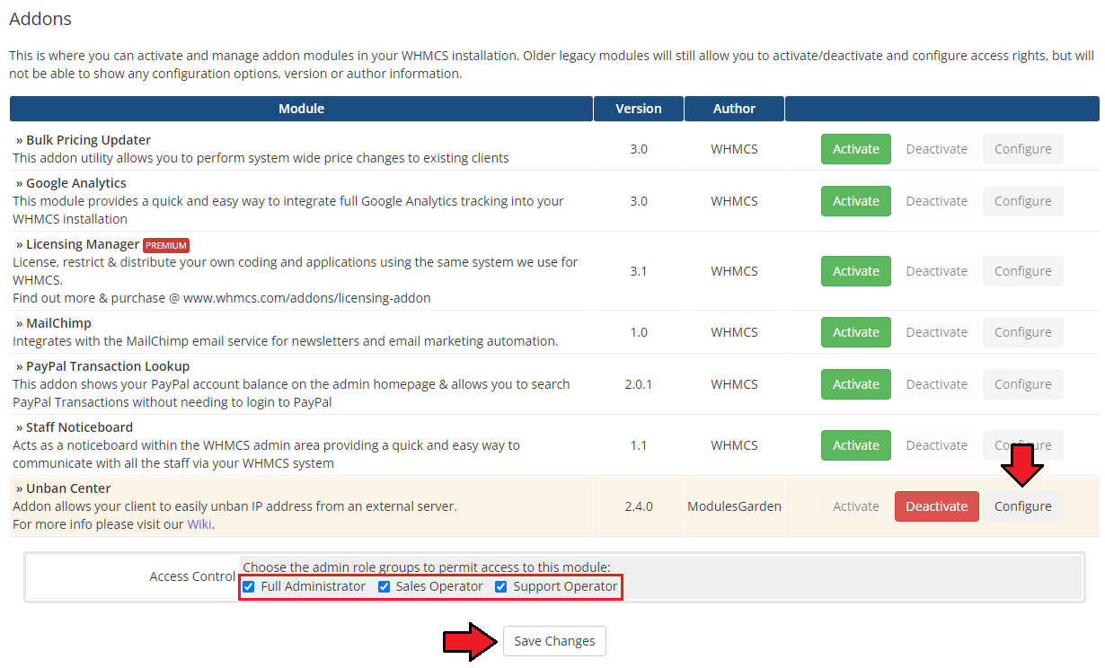
Task: Click version 3.1 for Licensing Manager
Action: pyautogui.click(x=639, y=271)
